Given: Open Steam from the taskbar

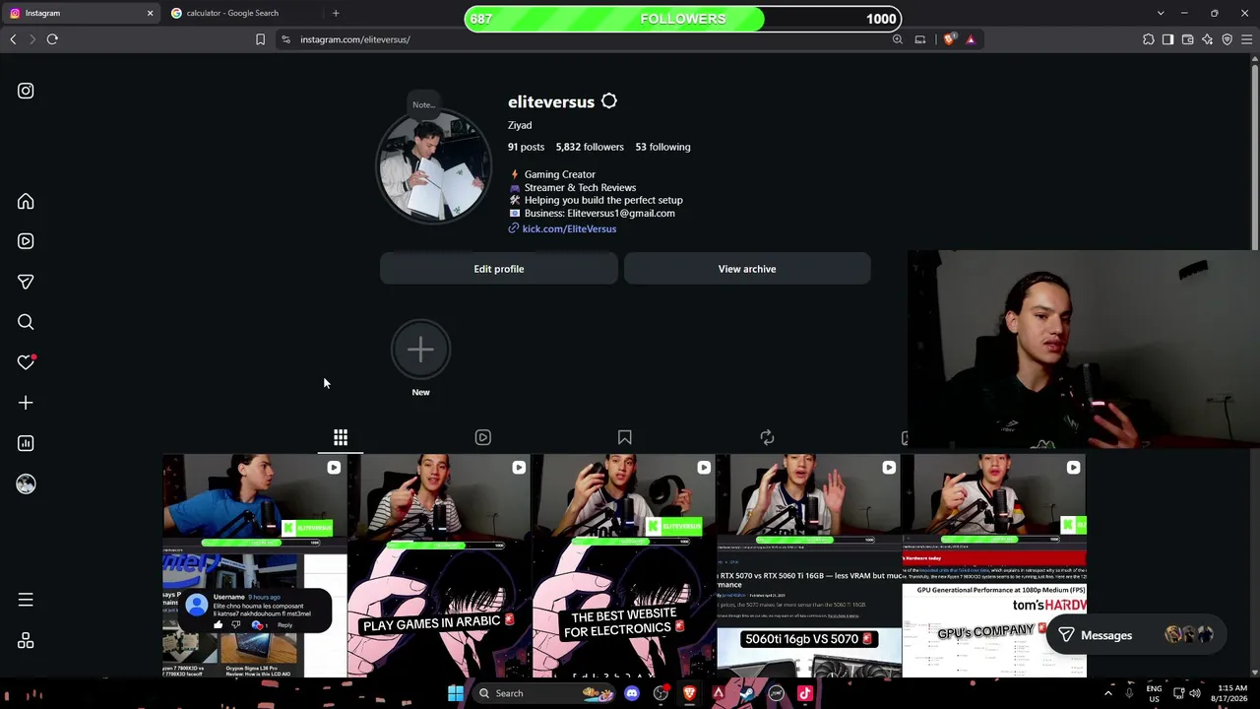Looking at the screenshot, I should [x=747, y=693].
